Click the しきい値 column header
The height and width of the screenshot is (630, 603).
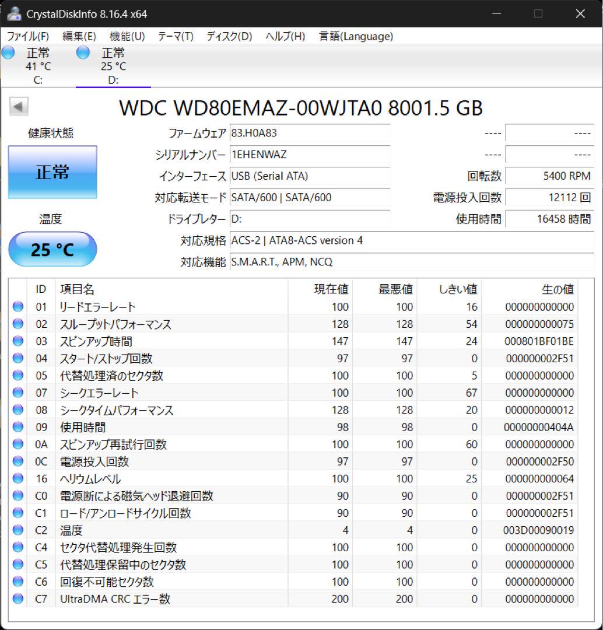click(449, 289)
